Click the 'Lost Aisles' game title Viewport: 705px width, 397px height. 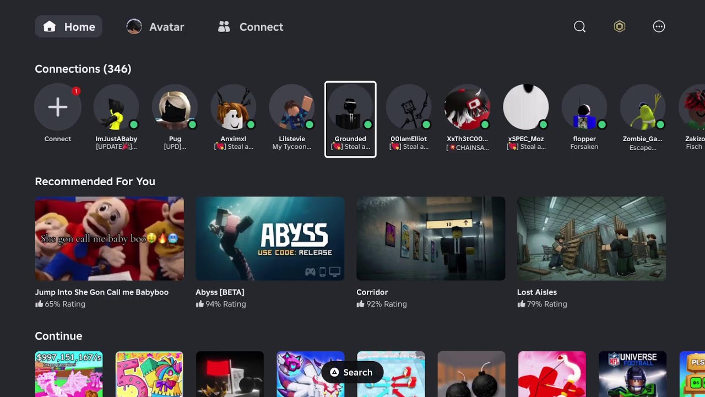tap(537, 292)
